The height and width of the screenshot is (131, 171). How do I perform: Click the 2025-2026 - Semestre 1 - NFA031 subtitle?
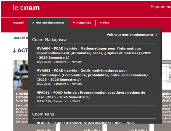[59, 101]
